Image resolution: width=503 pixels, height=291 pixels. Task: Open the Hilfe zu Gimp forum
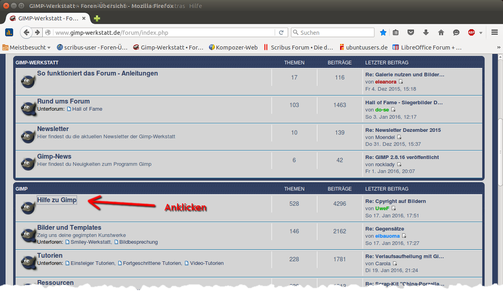[57, 200]
